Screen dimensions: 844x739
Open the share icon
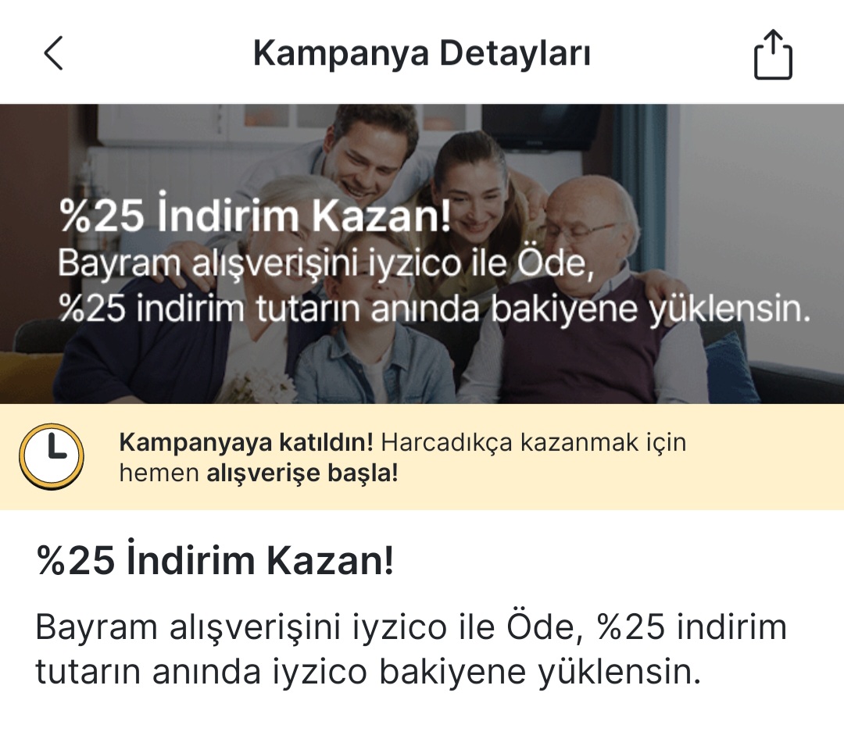coord(773,55)
